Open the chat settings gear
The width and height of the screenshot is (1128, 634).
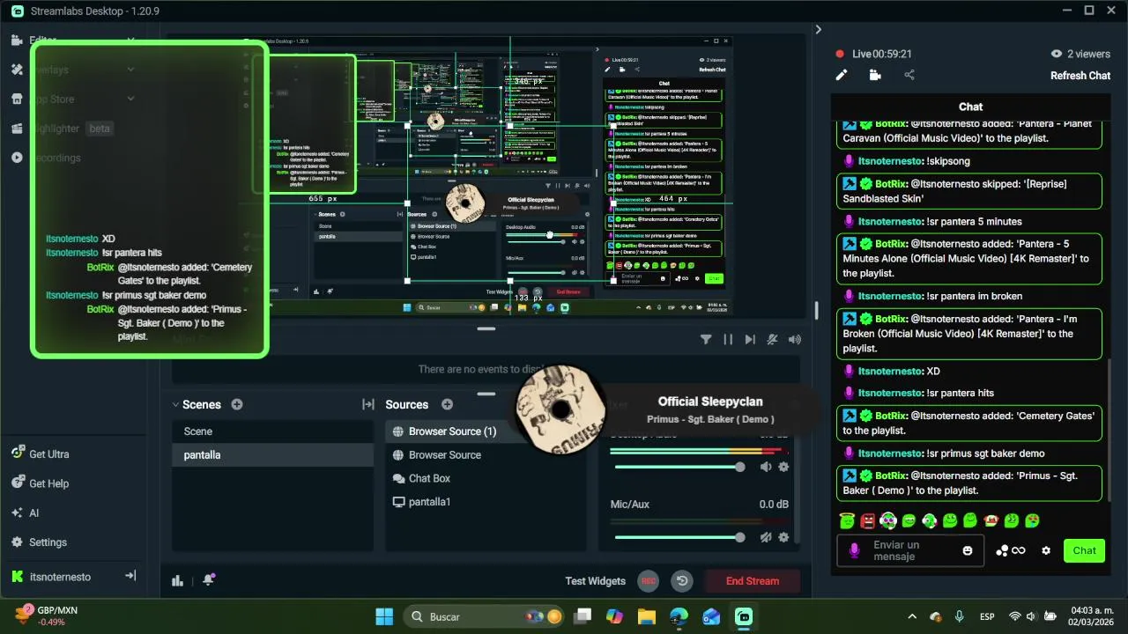click(1046, 550)
